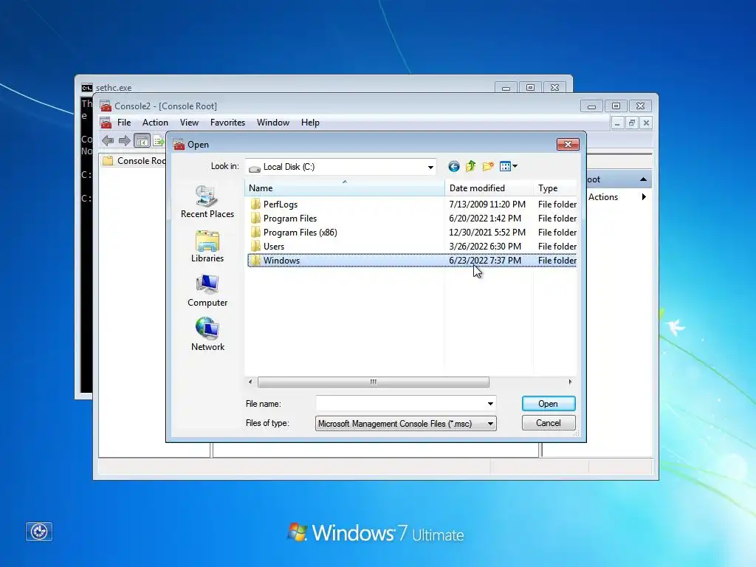The image size is (756, 567).
Task: Close the Open dialog with red X
Action: click(568, 144)
